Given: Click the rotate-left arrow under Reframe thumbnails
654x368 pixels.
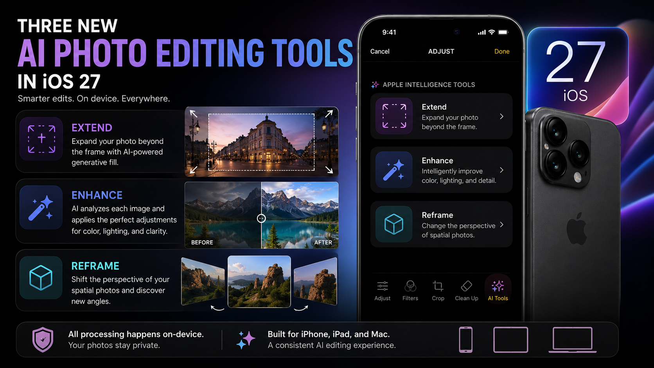Looking at the screenshot, I should click(x=217, y=308).
